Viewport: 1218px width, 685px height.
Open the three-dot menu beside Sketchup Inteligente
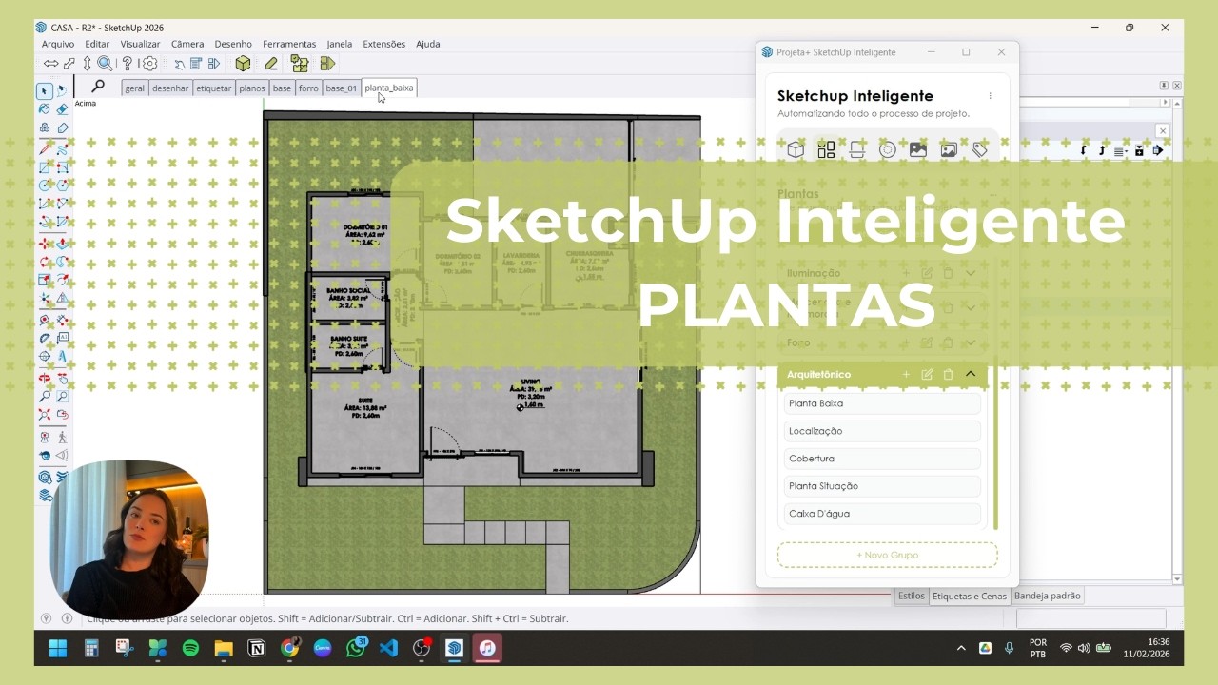tap(990, 96)
